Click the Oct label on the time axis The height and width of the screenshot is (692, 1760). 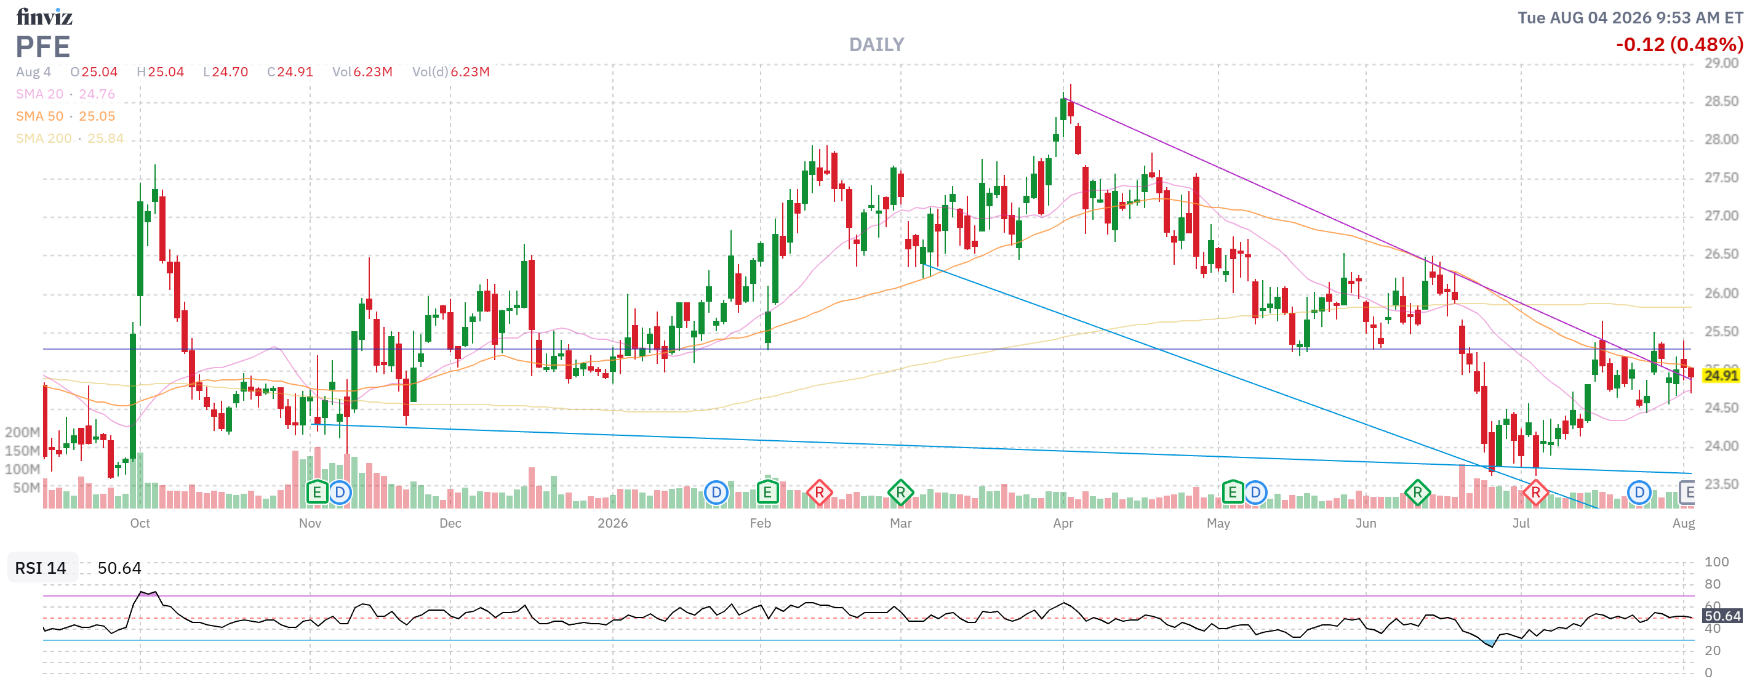coord(140,523)
